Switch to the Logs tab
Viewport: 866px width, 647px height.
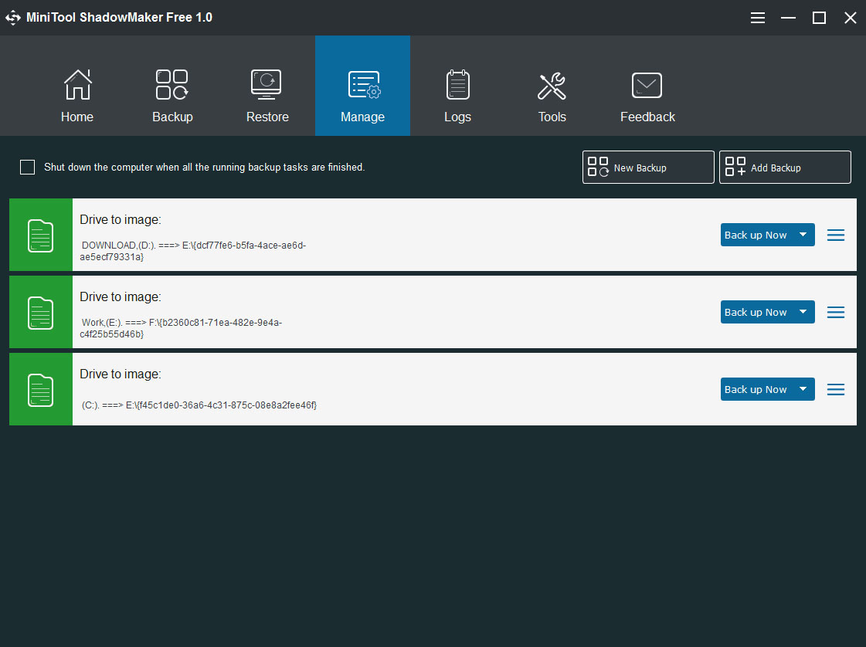click(457, 86)
